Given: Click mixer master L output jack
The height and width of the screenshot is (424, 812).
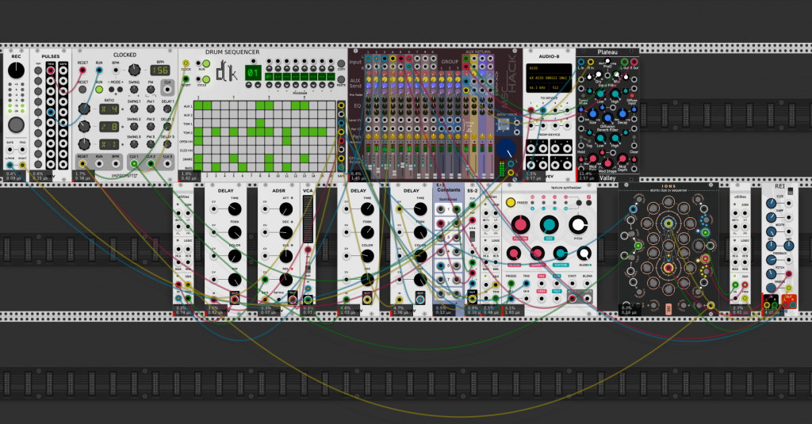Looking at the screenshot, I should (511, 163).
